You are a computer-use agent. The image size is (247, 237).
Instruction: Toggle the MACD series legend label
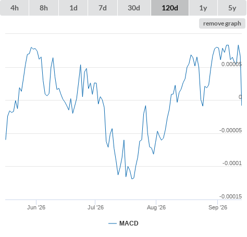129,223
